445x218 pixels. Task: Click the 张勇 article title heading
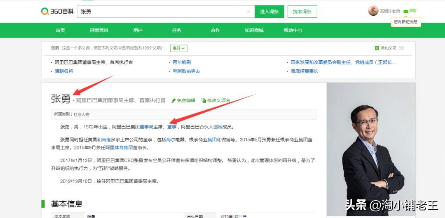point(61,99)
